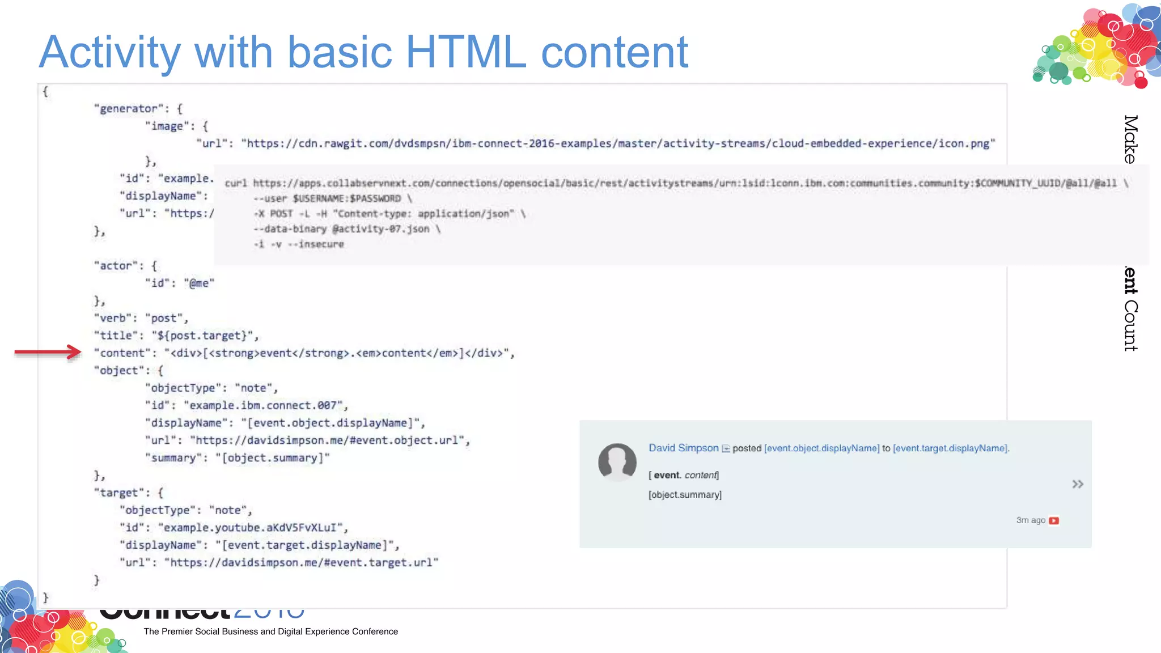Click the curl command's first line

676,183
